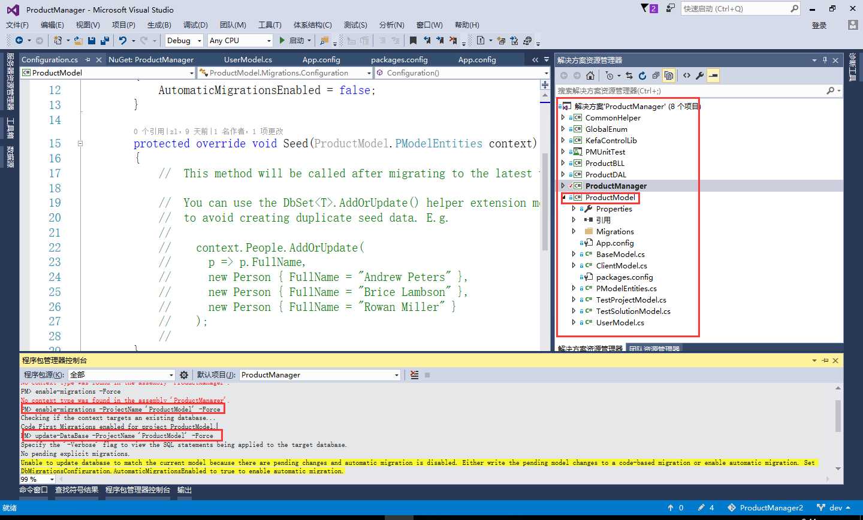Click the search magnifier in Solution Explorer
The height and width of the screenshot is (520, 863).
tap(830, 90)
